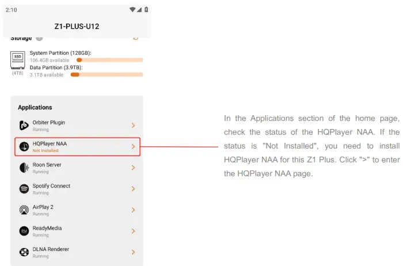Open Orbiter Plugin page via chevron
This screenshot has height=266, width=403.
point(133,125)
